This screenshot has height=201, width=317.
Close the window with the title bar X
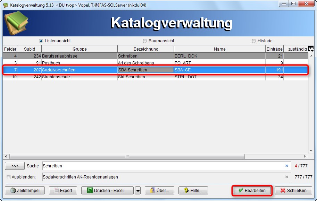click(x=306, y=4)
